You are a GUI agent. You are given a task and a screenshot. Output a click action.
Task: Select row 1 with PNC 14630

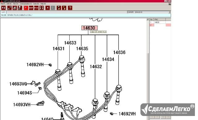(160, 22)
